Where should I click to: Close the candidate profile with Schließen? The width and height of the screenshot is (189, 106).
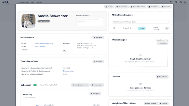click(166, 7)
